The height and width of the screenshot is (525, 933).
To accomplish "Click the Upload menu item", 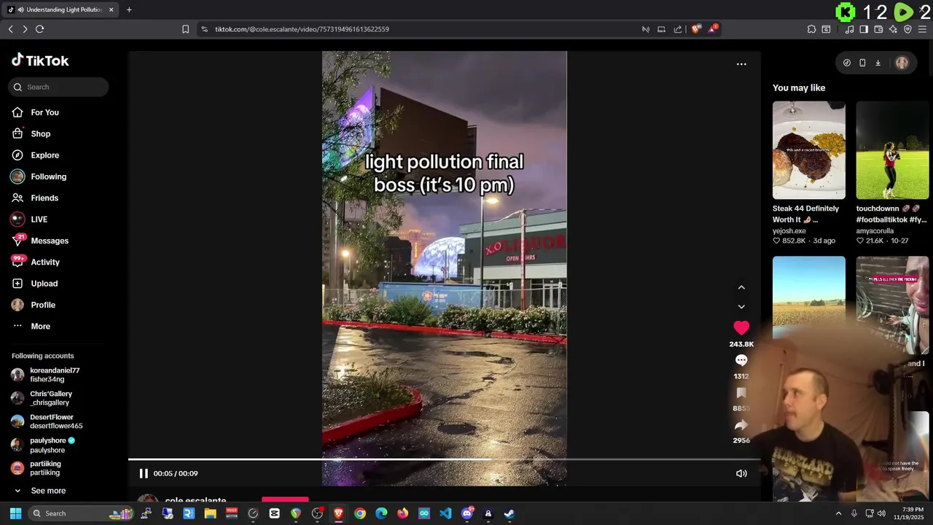I will [x=44, y=284].
